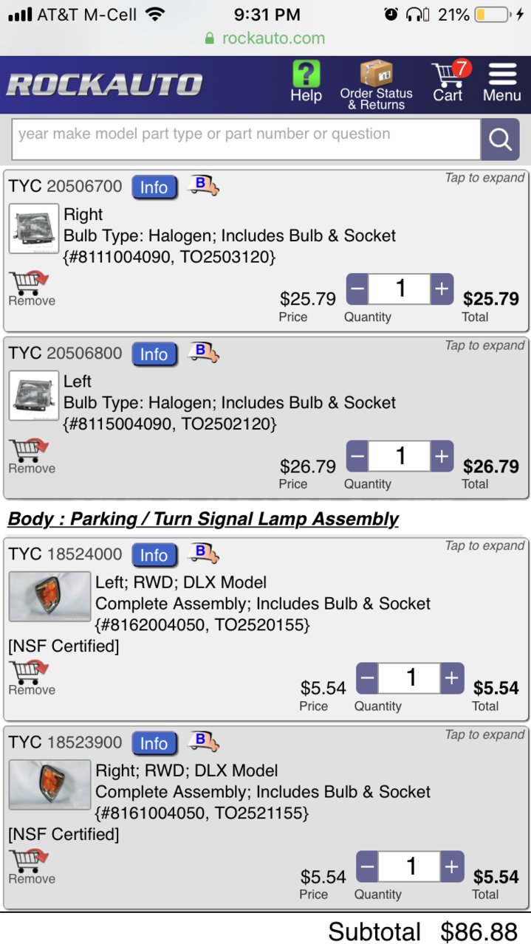The image size is (531, 944).
Task: Open the Cart with 7 items
Action: pos(449,82)
